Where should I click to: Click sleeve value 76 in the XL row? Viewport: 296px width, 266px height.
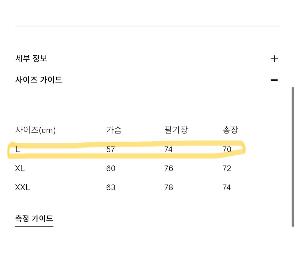pyautogui.click(x=168, y=168)
